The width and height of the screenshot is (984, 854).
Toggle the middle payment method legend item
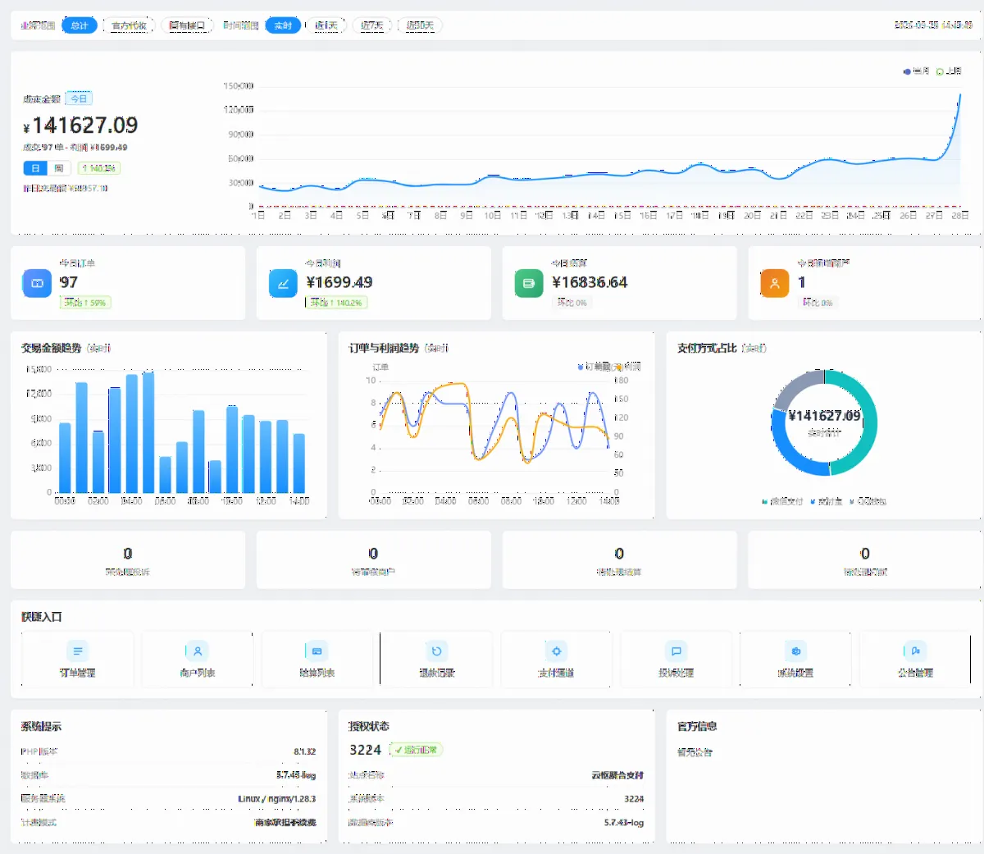coord(827,501)
